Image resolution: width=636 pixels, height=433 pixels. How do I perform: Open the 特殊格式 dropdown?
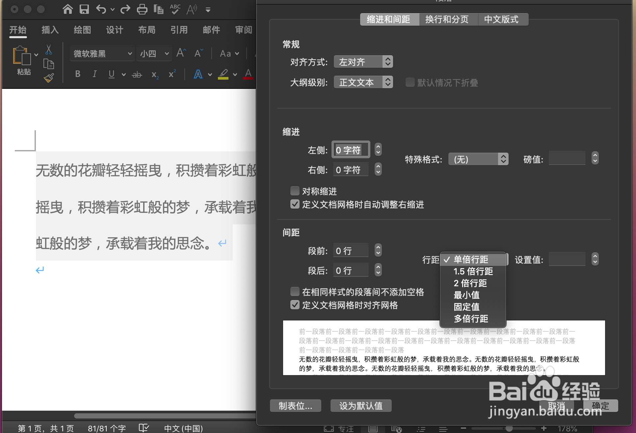pos(478,159)
